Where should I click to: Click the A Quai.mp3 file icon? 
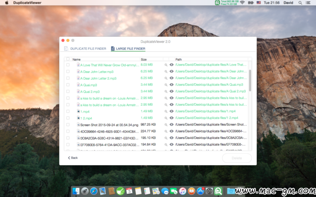(78, 85)
